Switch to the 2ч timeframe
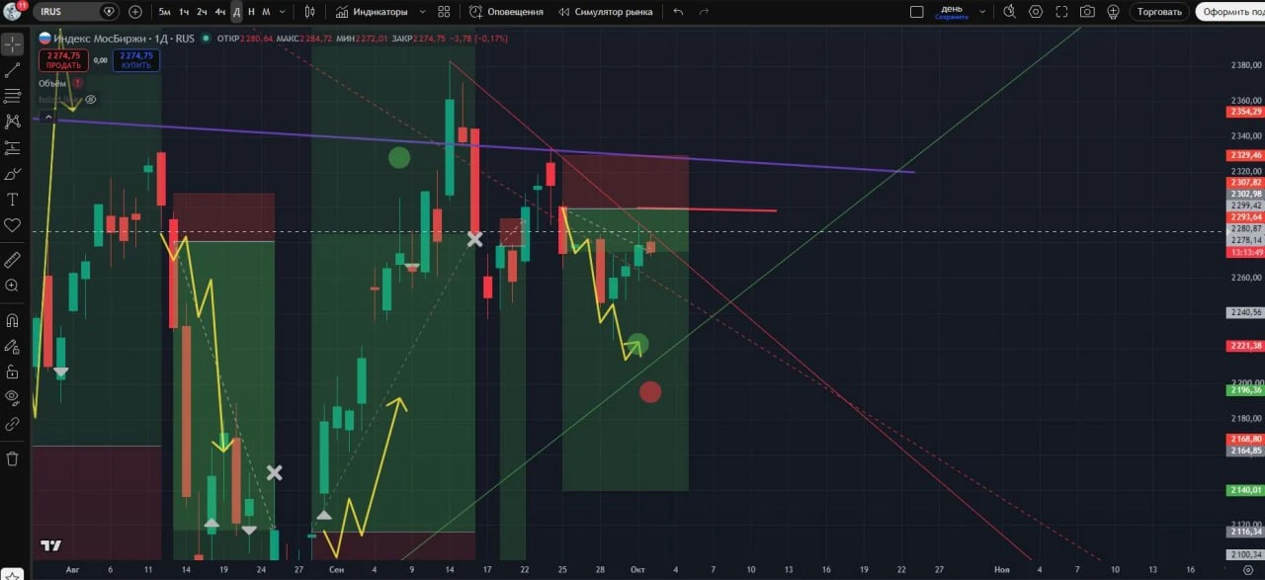 (x=202, y=12)
